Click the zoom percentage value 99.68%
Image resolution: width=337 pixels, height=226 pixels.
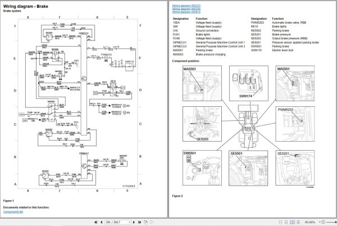click(310, 222)
